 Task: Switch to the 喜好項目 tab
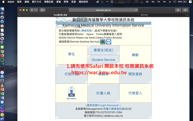pos(144,15)
